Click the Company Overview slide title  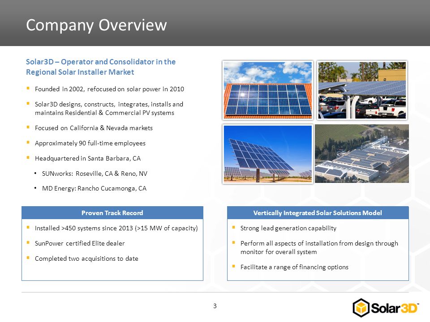coord(97,25)
